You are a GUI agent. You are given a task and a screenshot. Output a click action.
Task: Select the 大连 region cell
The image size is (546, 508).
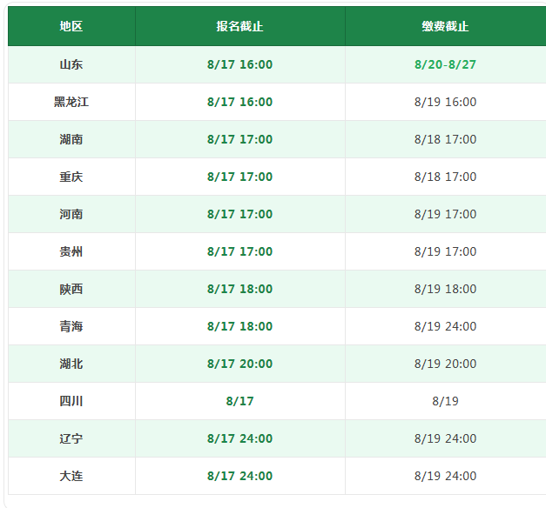pyautogui.click(x=71, y=476)
